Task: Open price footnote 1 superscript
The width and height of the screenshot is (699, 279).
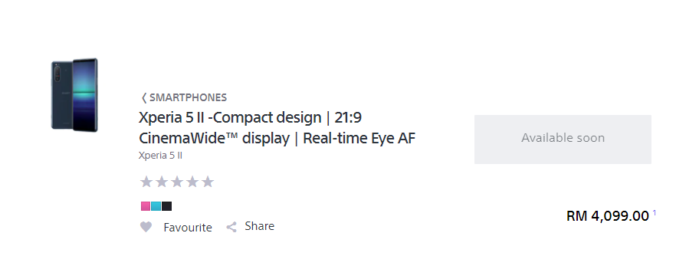Action: click(x=655, y=212)
